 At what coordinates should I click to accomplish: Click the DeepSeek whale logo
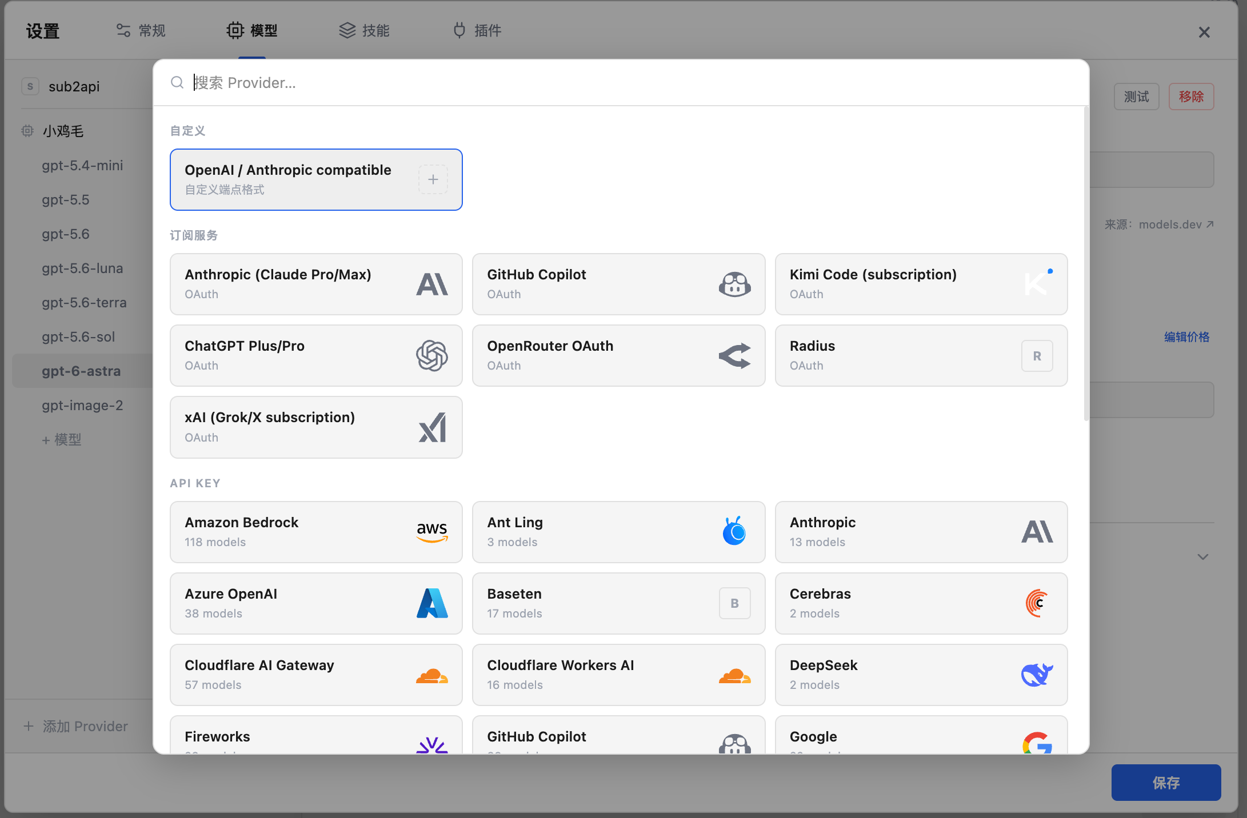pyautogui.click(x=1037, y=675)
